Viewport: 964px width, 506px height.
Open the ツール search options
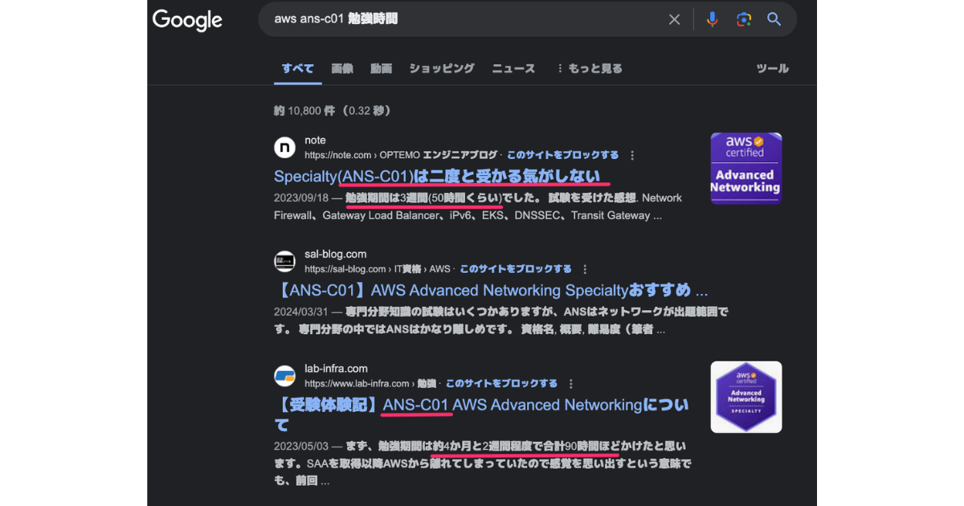coord(773,68)
